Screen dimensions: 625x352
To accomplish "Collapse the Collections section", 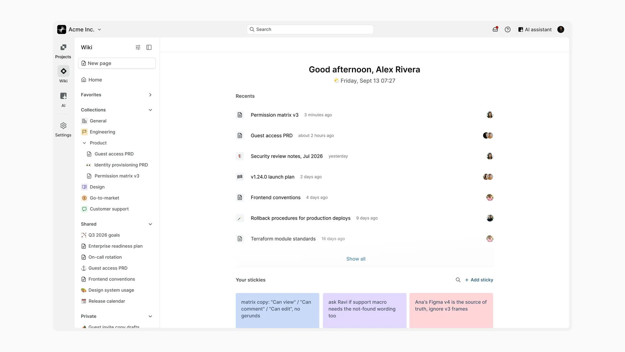I will pos(150,110).
